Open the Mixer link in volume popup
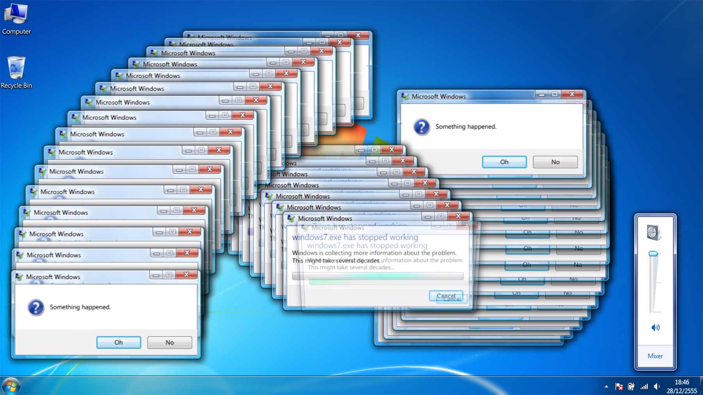Image resolution: width=703 pixels, height=395 pixels. (x=655, y=356)
